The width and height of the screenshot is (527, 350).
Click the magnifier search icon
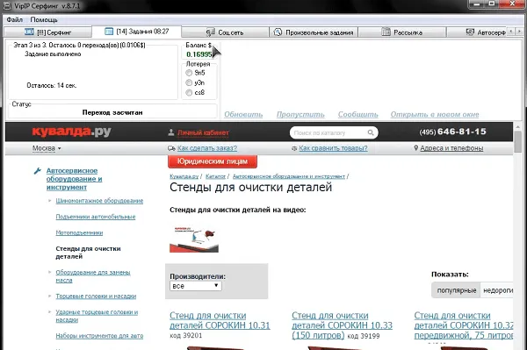(x=371, y=132)
